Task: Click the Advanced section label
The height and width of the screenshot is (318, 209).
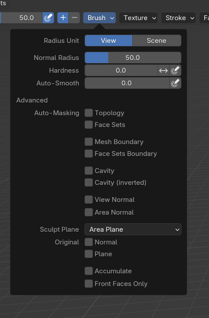Action: click(x=32, y=100)
